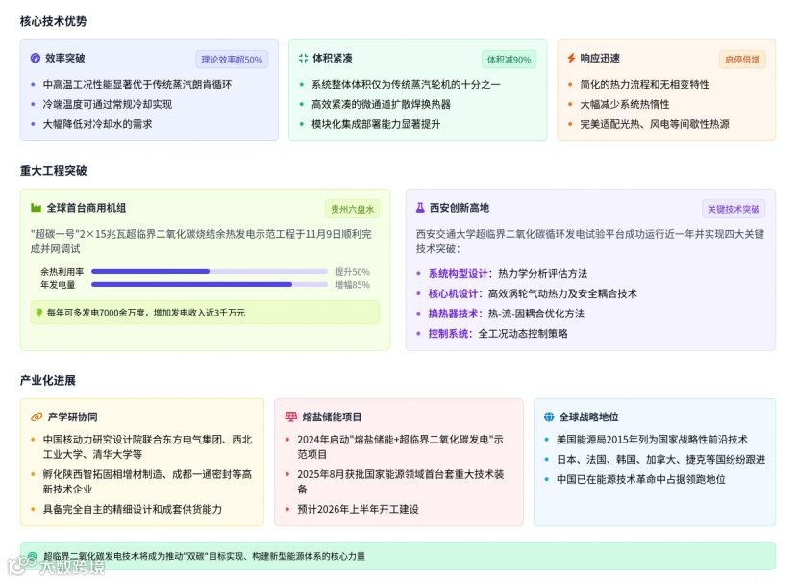
Task: Click the 中国核动力研究设计院 bullet
Action: coord(147,447)
